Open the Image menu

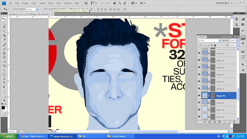click(25, 3)
